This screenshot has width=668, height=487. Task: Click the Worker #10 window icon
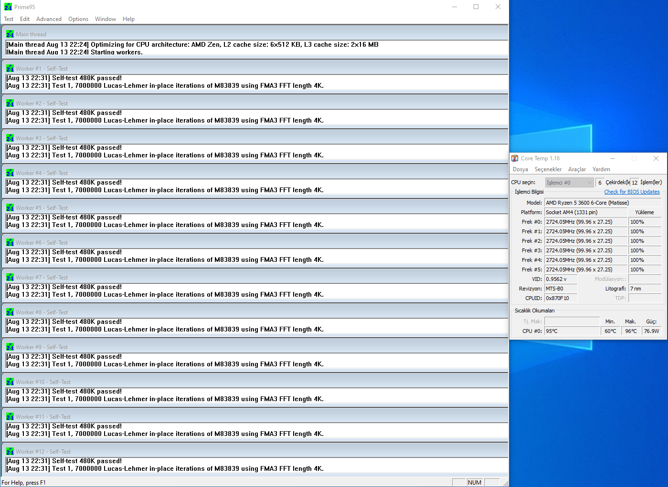click(x=10, y=382)
